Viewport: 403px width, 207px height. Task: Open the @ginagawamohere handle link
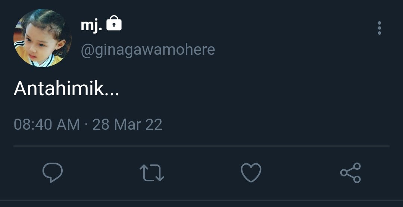148,50
